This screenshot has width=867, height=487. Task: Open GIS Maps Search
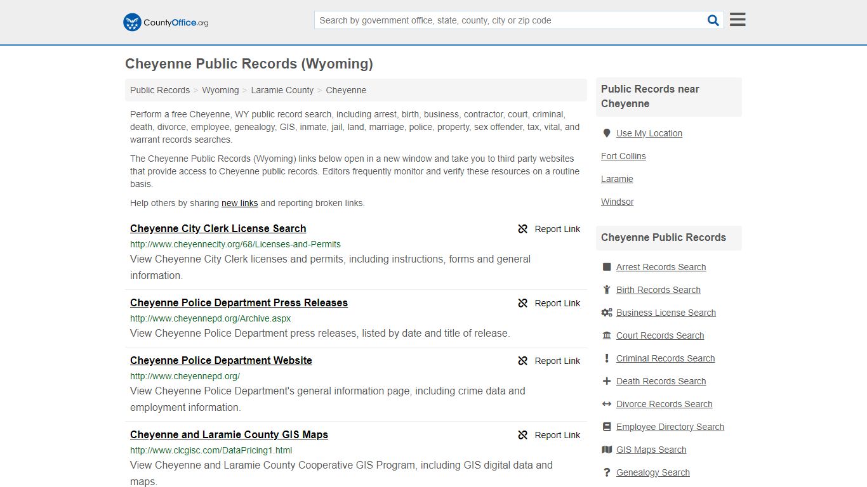point(651,450)
